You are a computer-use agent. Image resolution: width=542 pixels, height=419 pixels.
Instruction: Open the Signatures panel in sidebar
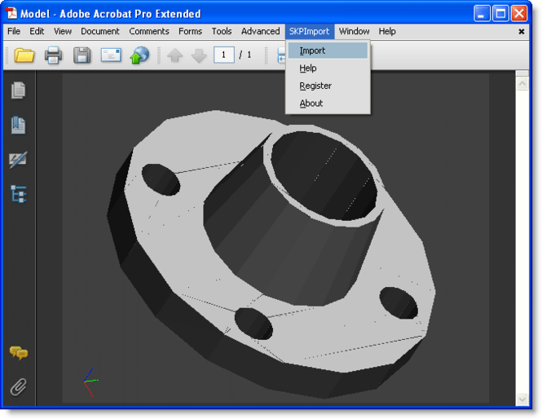coord(18,160)
